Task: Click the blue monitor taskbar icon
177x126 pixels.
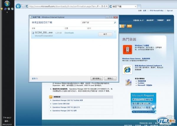Action: [x=5, y=9]
